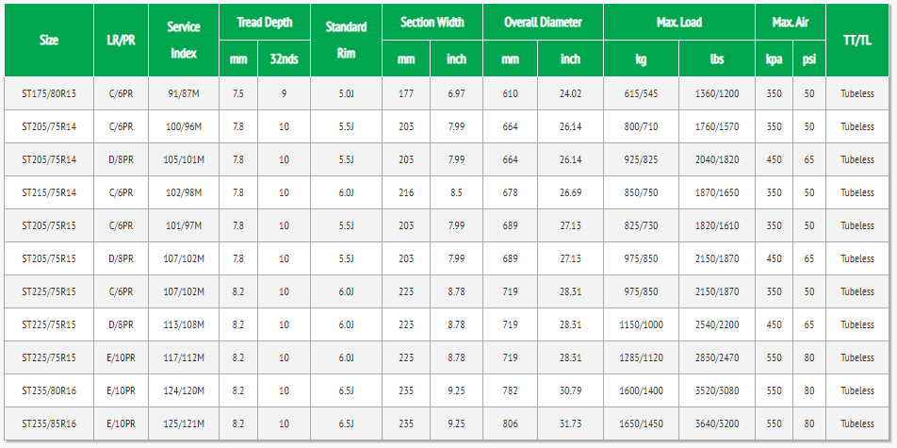This screenshot has width=897, height=448.
Task: Click the 615/545 kg load cell
Action: click(641, 93)
